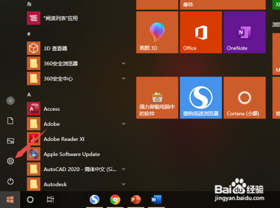Expand the Autodesk folder chevron
This screenshot has width=280, height=208.
pyautogui.click(x=124, y=184)
